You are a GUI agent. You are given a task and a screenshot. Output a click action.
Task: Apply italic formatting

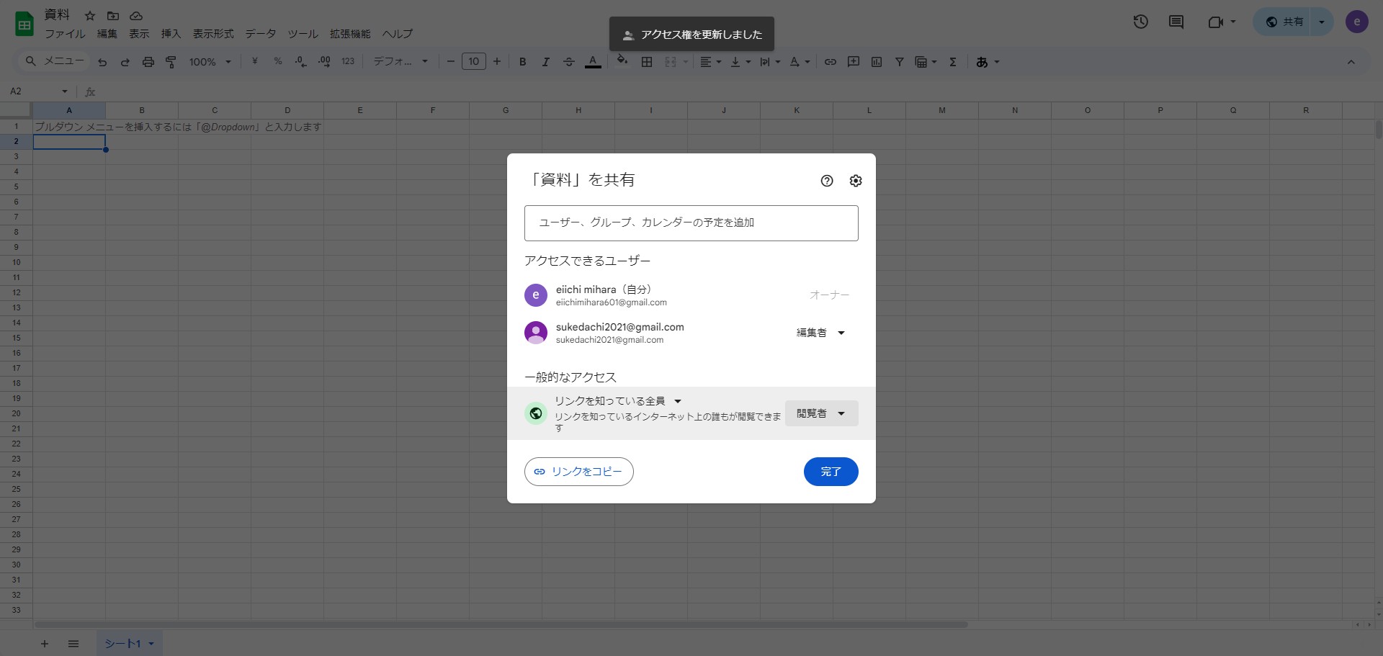546,62
